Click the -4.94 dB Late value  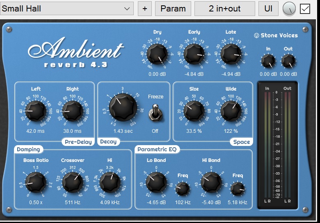231,74
